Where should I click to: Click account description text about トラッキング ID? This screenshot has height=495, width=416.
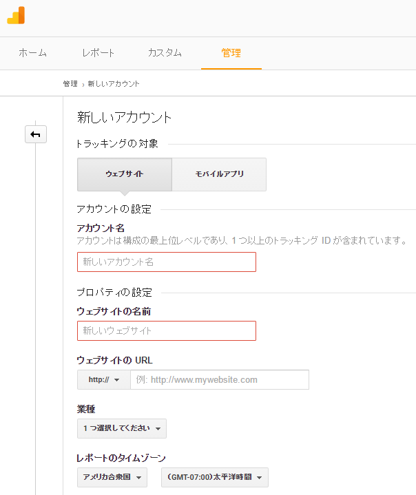242,240
